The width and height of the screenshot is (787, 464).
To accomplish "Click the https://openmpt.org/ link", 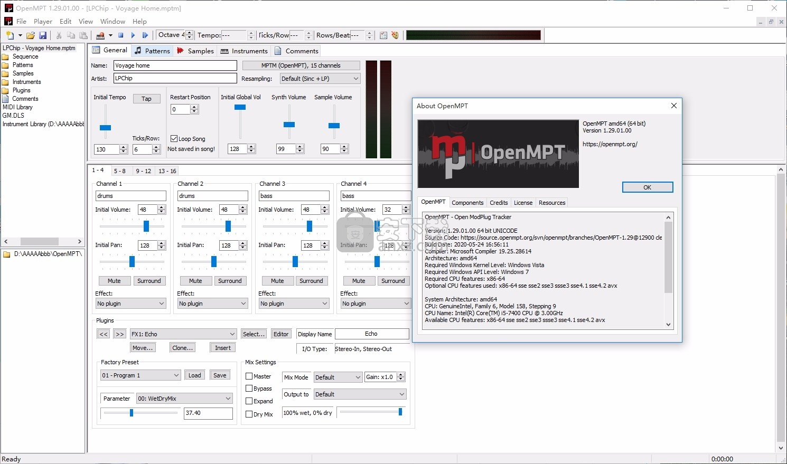I will [x=610, y=144].
